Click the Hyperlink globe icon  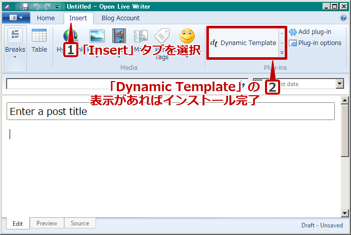[70, 35]
